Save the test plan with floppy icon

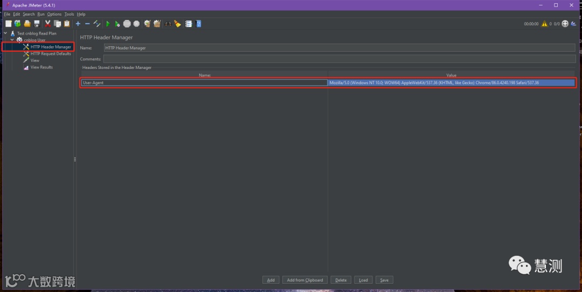point(37,24)
